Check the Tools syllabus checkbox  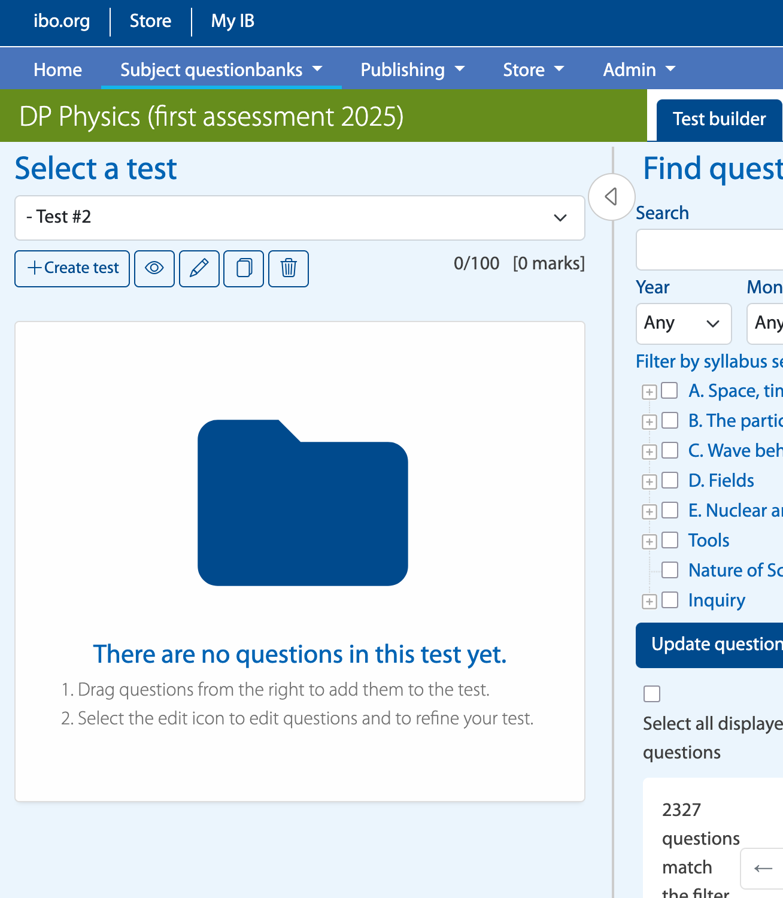(x=670, y=540)
